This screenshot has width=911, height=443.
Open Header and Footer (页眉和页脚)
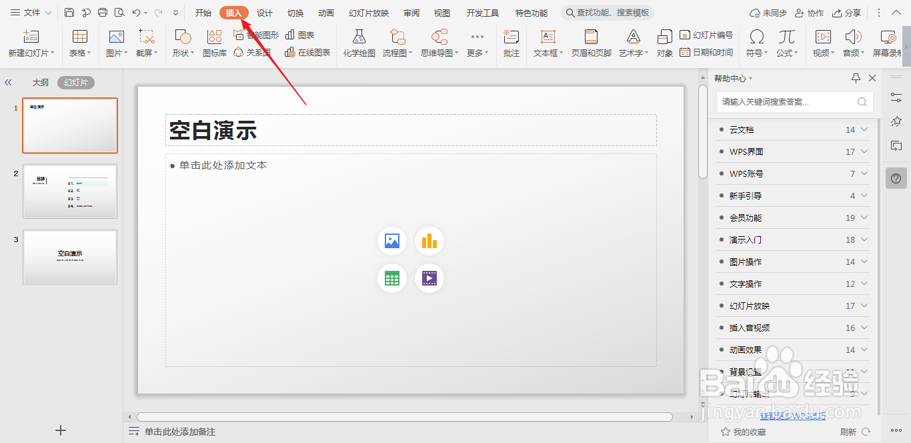coord(591,43)
